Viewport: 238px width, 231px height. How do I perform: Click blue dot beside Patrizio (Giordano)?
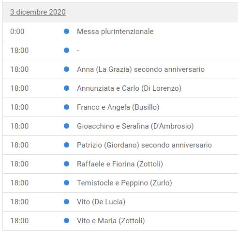click(x=66, y=145)
